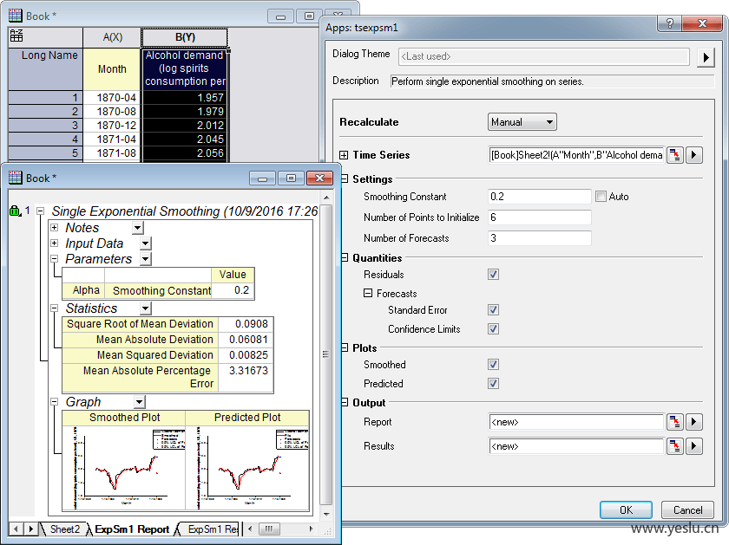Open the Results flyout arrow button
Screen dimensions: 729x545
point(694,446)
